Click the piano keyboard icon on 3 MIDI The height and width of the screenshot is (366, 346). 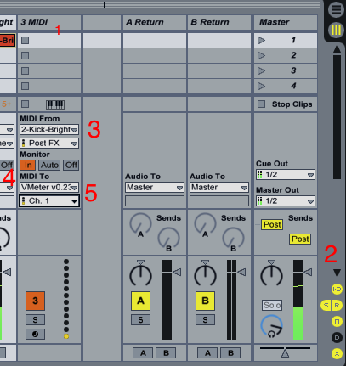click(x=55, y=104)
